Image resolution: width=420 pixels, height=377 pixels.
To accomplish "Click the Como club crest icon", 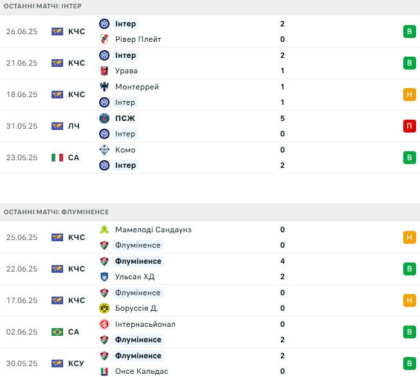I will (x=104, y=150).
